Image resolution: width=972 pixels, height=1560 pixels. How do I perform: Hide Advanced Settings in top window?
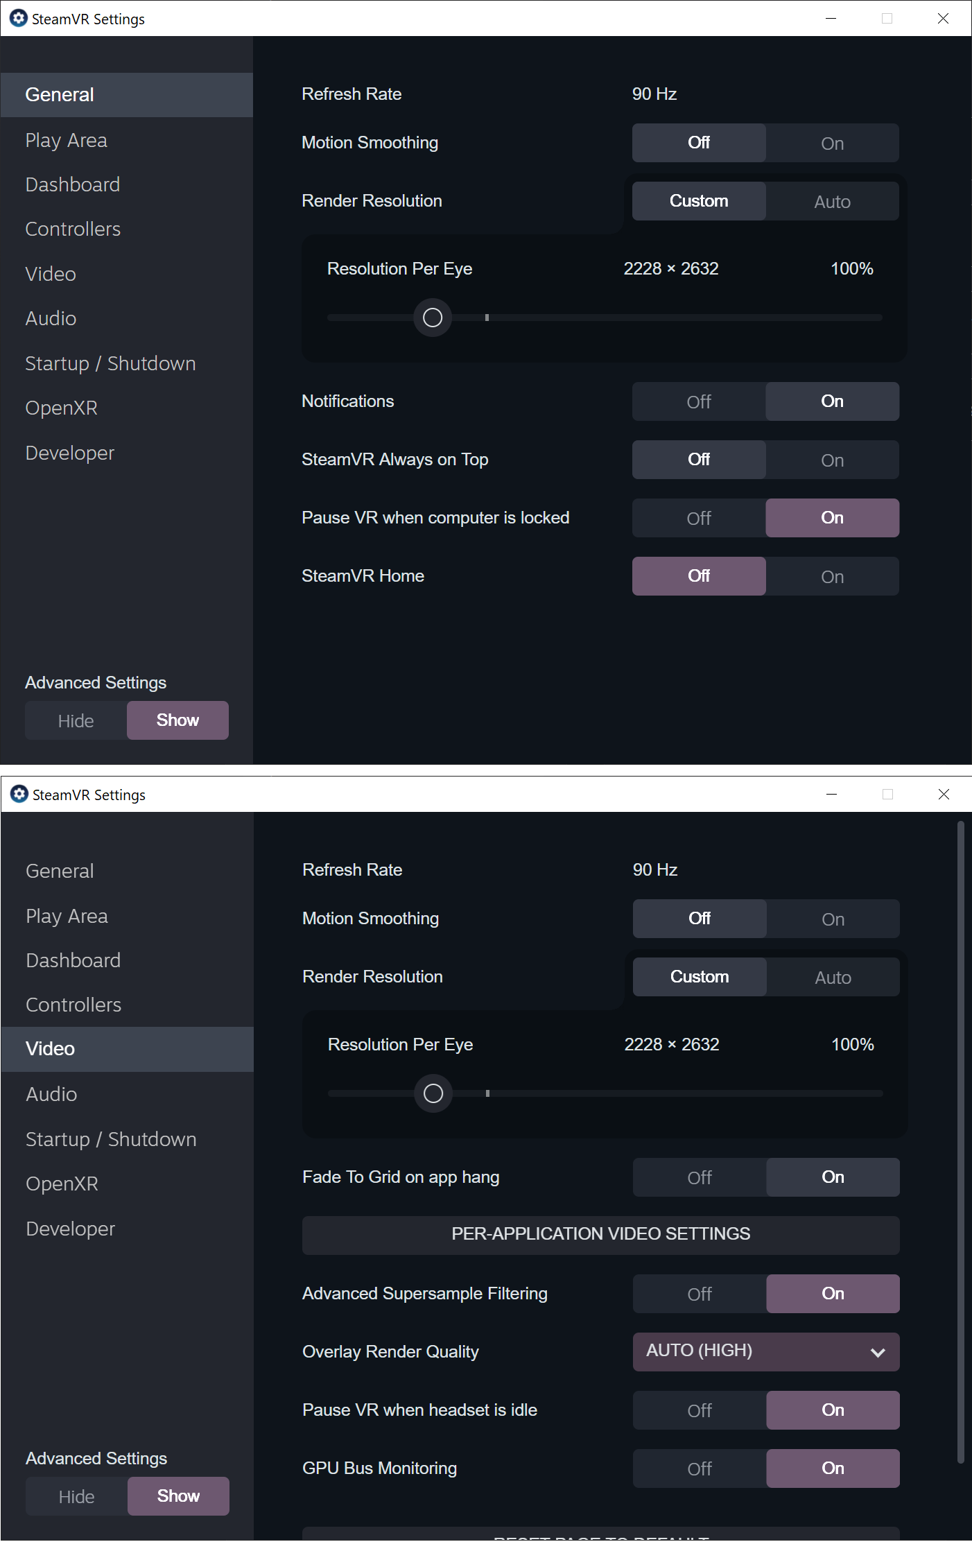coord(76,720)
